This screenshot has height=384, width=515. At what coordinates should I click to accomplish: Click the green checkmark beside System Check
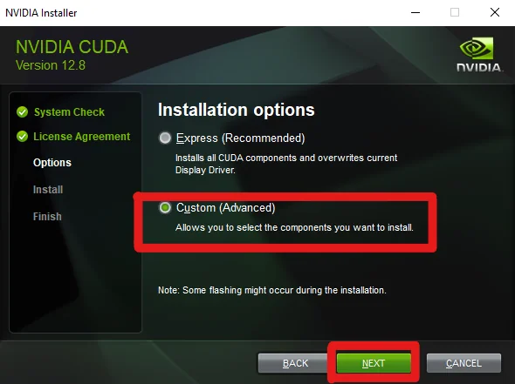(23, 112)
